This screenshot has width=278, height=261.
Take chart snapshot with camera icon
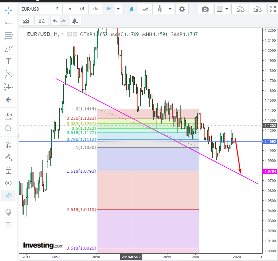(x=205, y=9)
